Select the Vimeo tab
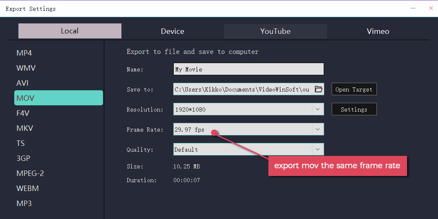The image size is (438, 219). pos(378,31)
